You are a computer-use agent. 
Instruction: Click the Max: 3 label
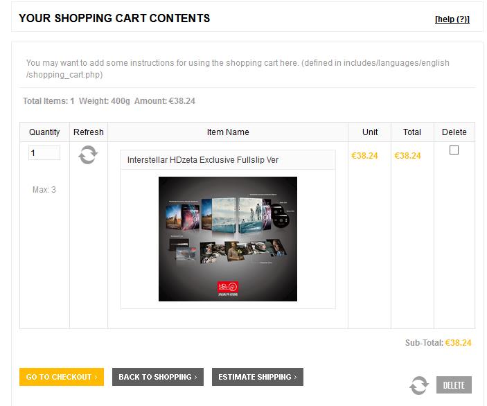pos(44,189)
